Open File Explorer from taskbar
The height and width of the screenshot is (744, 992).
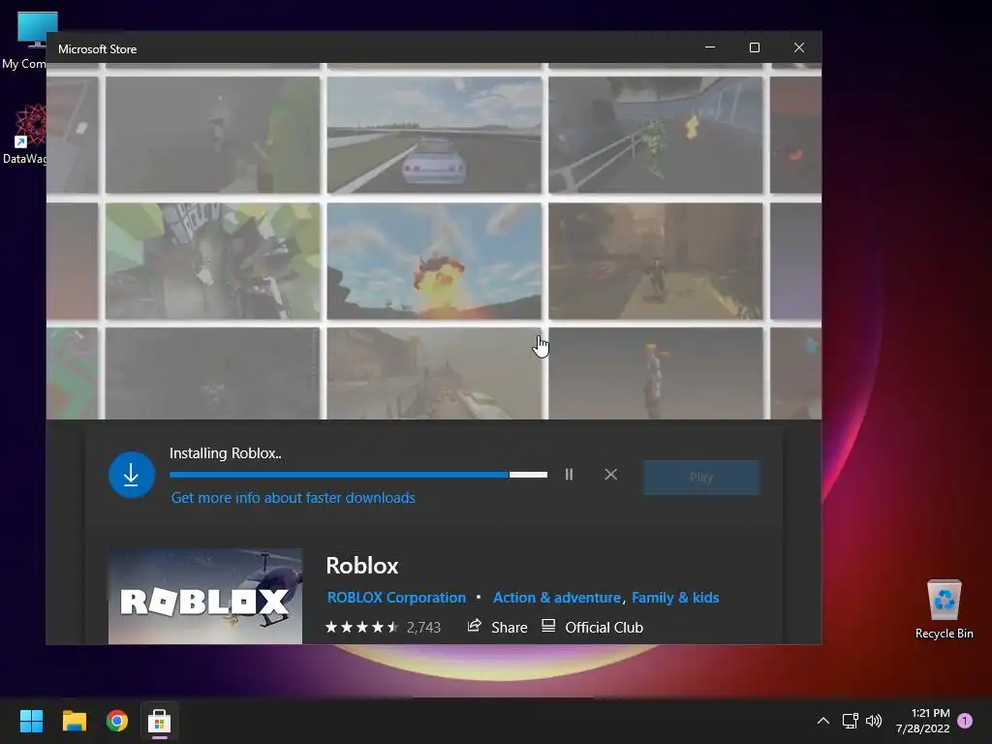[x=74, y=721]
